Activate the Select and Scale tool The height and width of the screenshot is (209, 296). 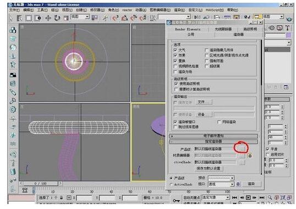65,18
